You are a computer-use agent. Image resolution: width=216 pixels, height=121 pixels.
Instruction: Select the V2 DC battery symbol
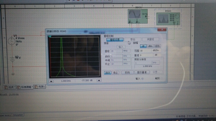coord(12,60)
